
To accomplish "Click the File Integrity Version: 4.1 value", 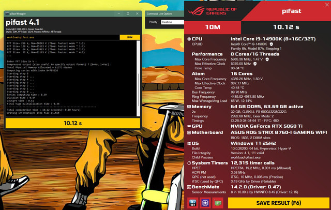I will click(247, 153).
